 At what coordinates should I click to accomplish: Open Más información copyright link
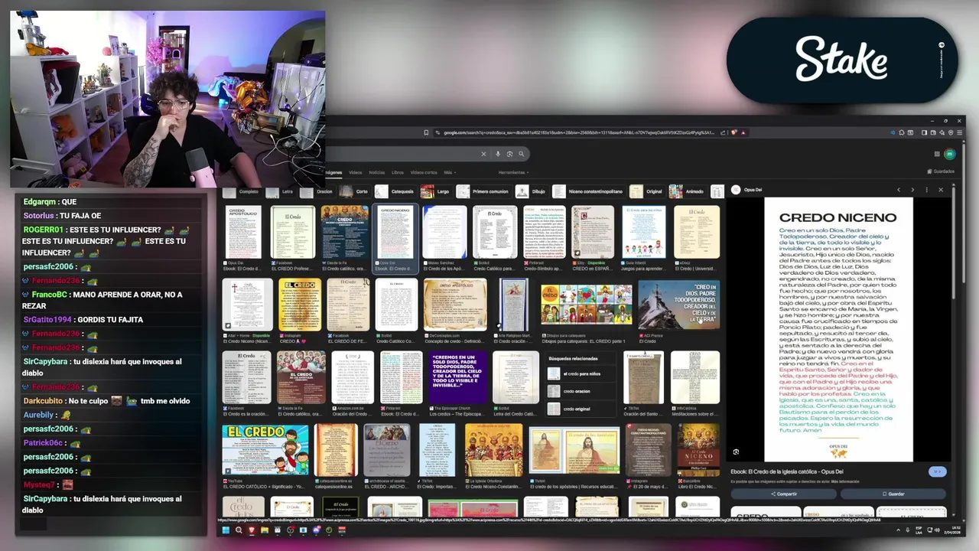tap(845, 481)
